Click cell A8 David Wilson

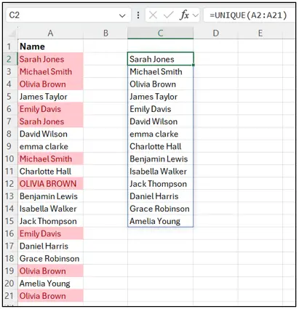point(50,134)
